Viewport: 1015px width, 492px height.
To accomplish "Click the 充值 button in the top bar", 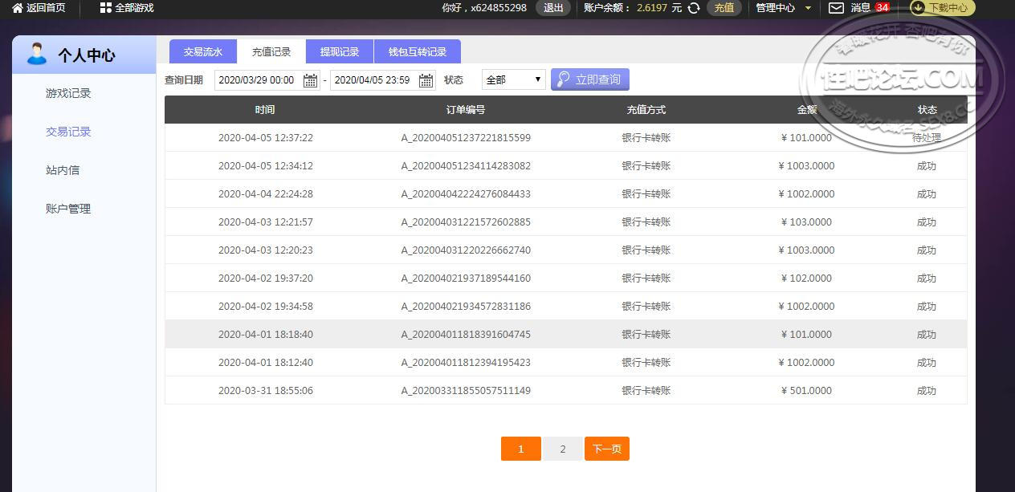I will 724,8.
